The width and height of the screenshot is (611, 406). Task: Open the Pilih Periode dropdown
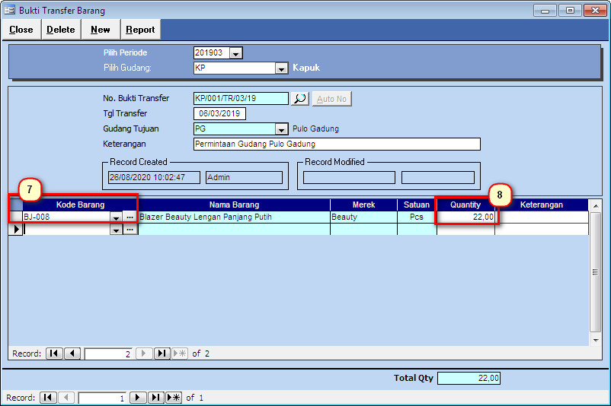tap(235, 53)
